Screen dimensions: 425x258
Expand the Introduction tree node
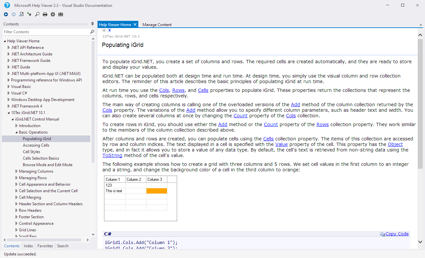(17, 126)
